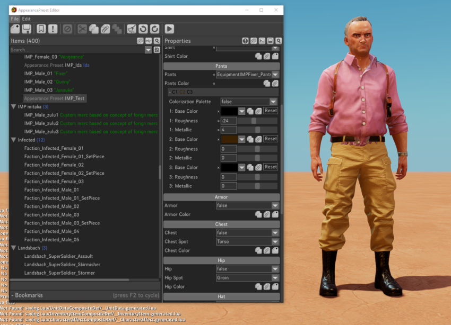Collapse the Infected tree section
451x325 pixels.
14,140
